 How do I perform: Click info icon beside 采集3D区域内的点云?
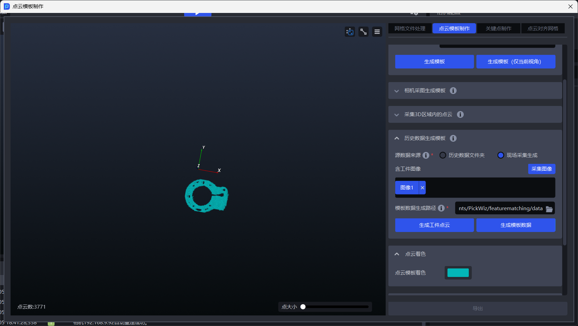pyautogui.click(x=460, y=114)
